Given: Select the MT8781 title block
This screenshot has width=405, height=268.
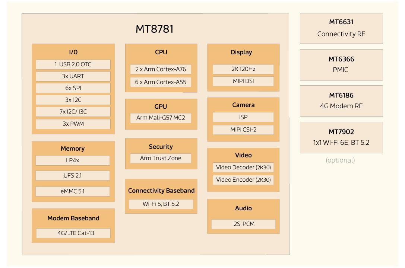Looking at the screenshot, I should tap(155, 29).
